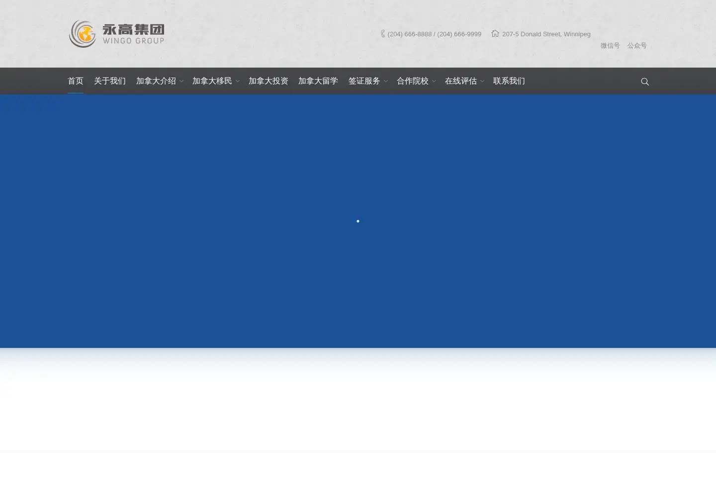
Task: Open the 关于我们 menu item
Action: pyautogui.click(x=110, y=81)
